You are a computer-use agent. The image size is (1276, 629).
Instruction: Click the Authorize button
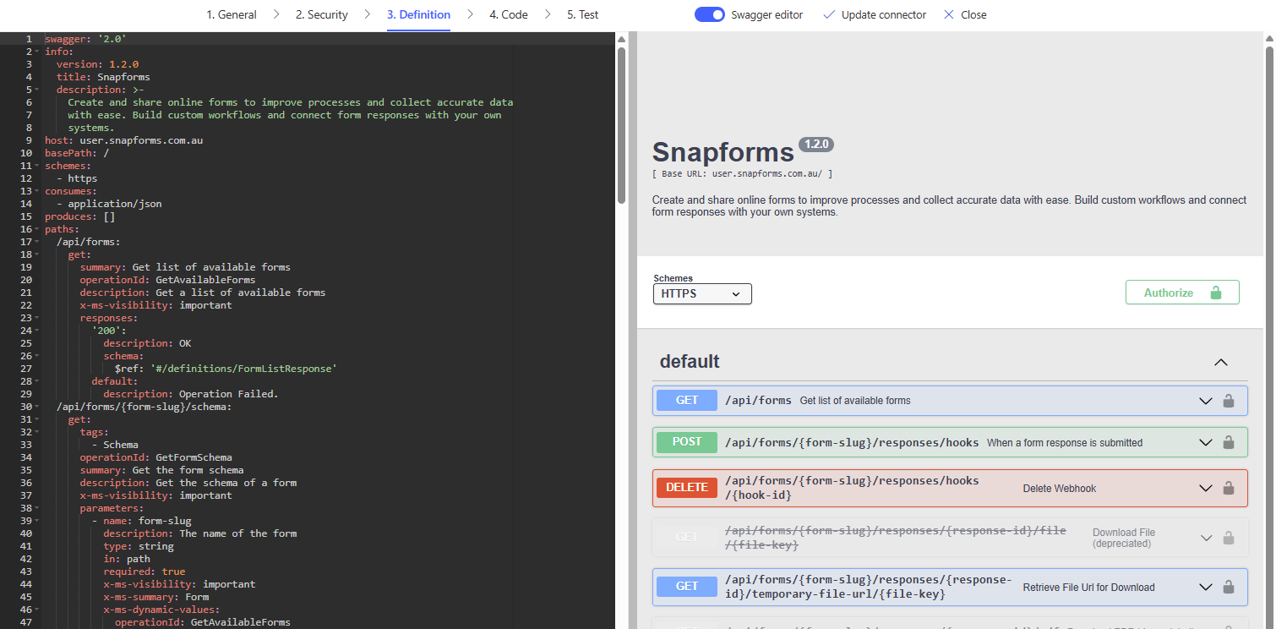pyautogui.click(x=1182, y=293)
